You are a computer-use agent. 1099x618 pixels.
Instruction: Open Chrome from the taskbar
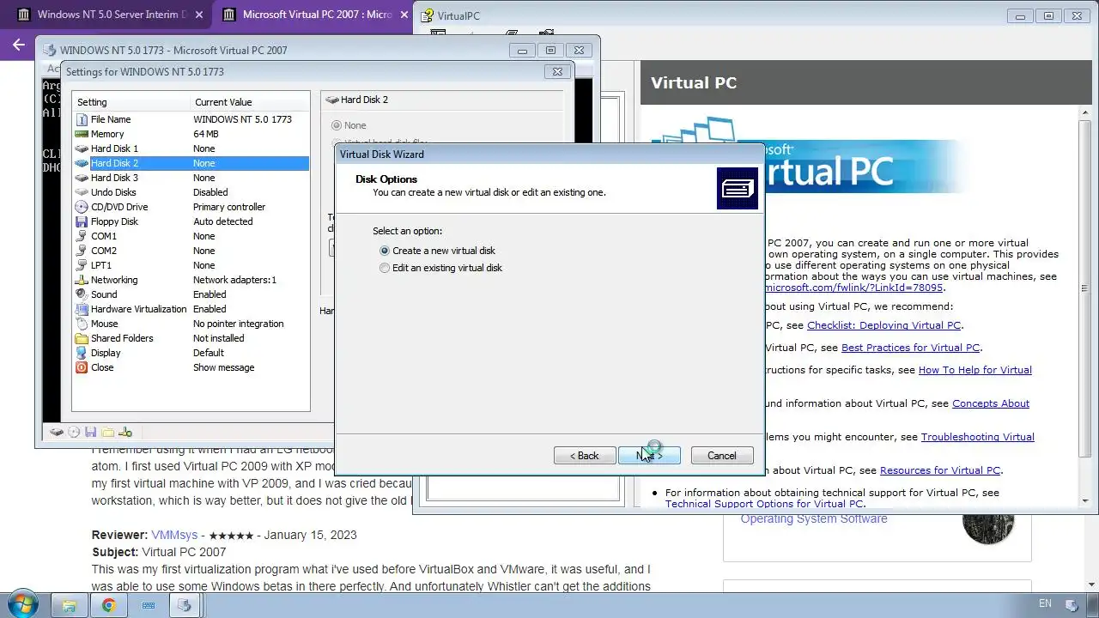[x=109, y=605]
